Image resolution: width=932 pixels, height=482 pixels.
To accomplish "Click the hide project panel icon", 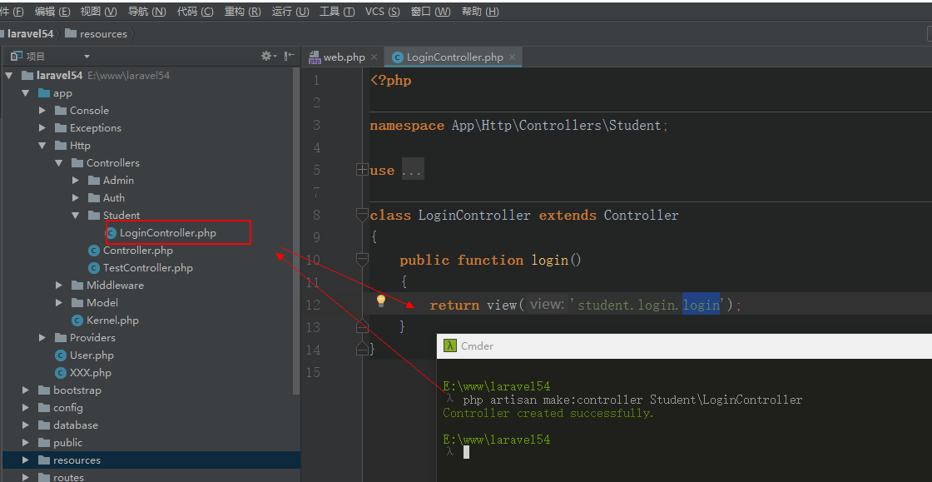I will coord(289,56).
